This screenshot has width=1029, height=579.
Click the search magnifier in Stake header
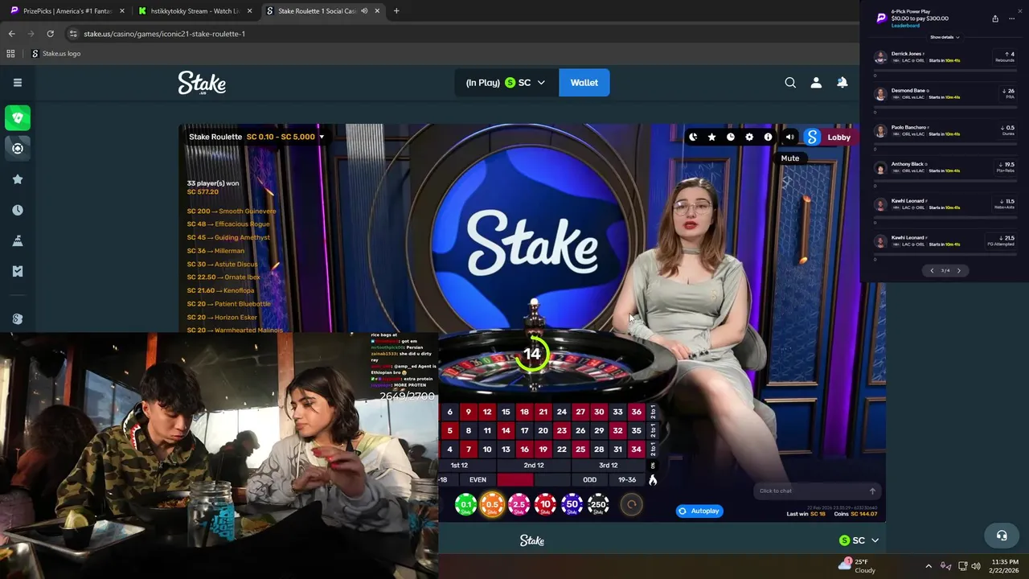(x=790, y=82)
